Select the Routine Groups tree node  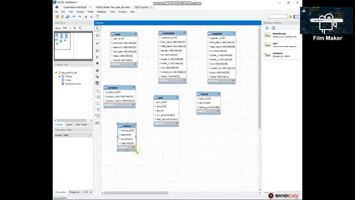73,84
